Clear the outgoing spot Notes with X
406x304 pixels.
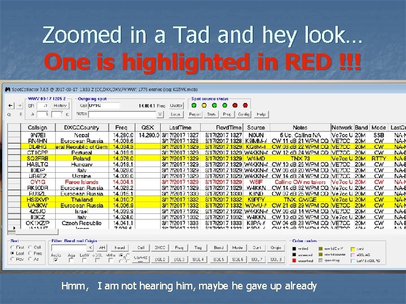pyautogui.click(x=160, y=114)
